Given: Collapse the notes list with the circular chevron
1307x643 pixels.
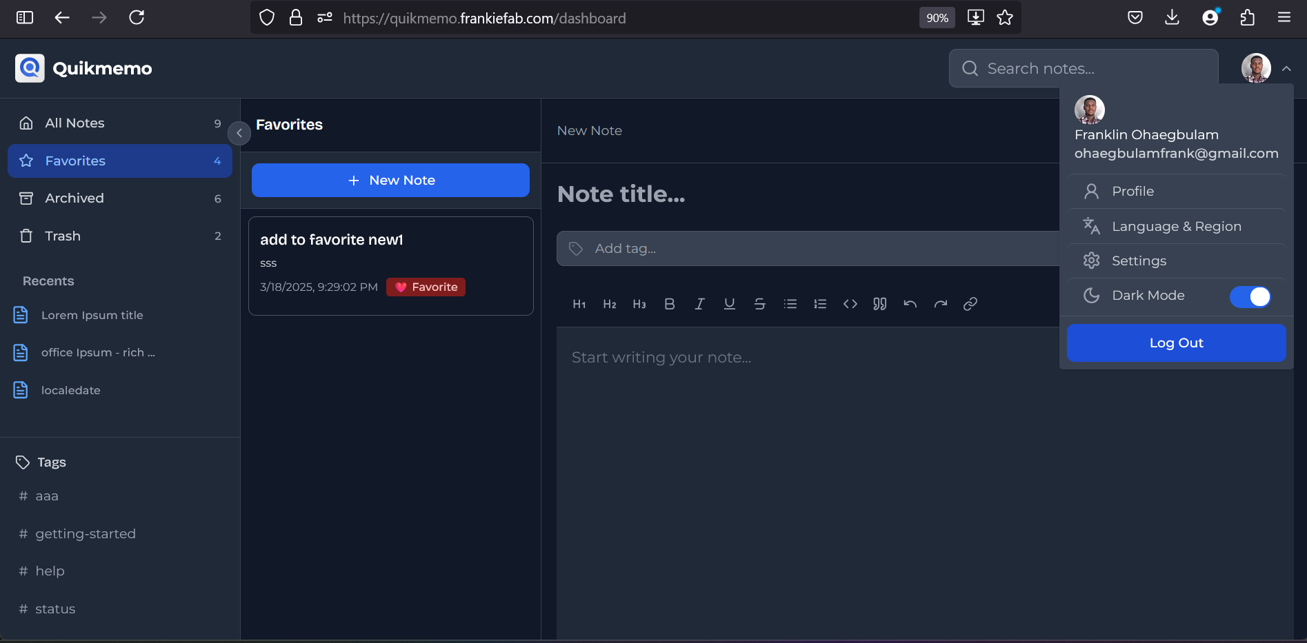Looking at the screenshot, I should pos(239,133).
